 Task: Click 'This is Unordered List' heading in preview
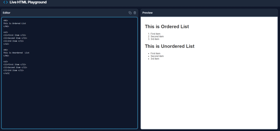tap(170, 46)
